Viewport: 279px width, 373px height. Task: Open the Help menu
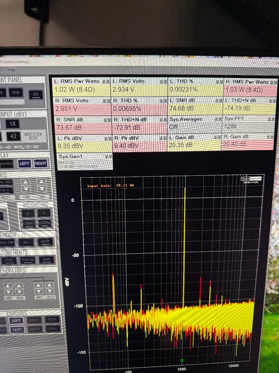(11, 69)
